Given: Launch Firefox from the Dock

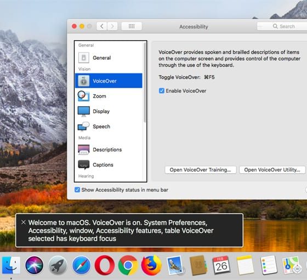Looking at the screenshot, I should [x=151, y=265].
